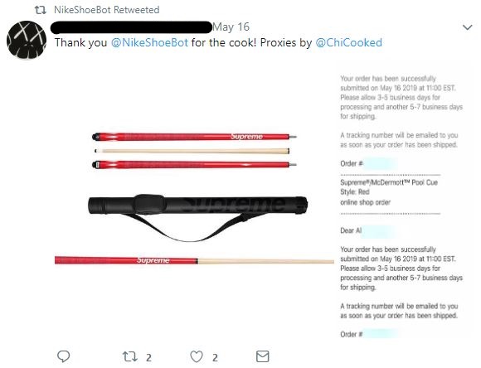Click the NikeShoeBot Retweeted label
The width and height of the screenshot is (481, 368).
[107, 10]
